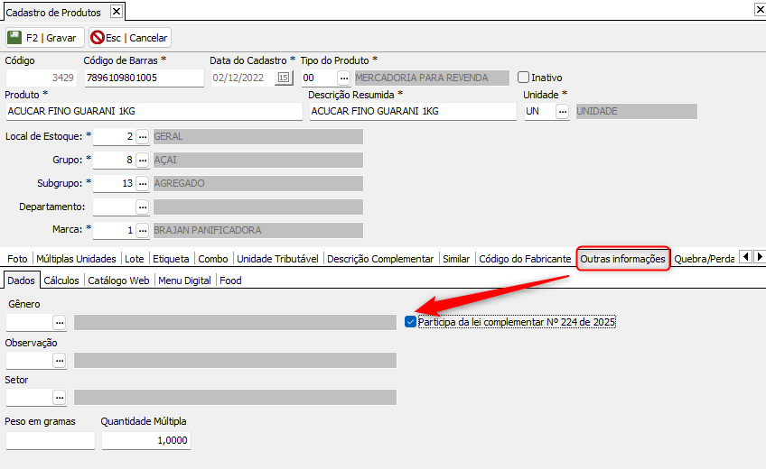Open the Unidade lookup ellipsis button
Screen dimensions: 766x469
pos(562,111)
